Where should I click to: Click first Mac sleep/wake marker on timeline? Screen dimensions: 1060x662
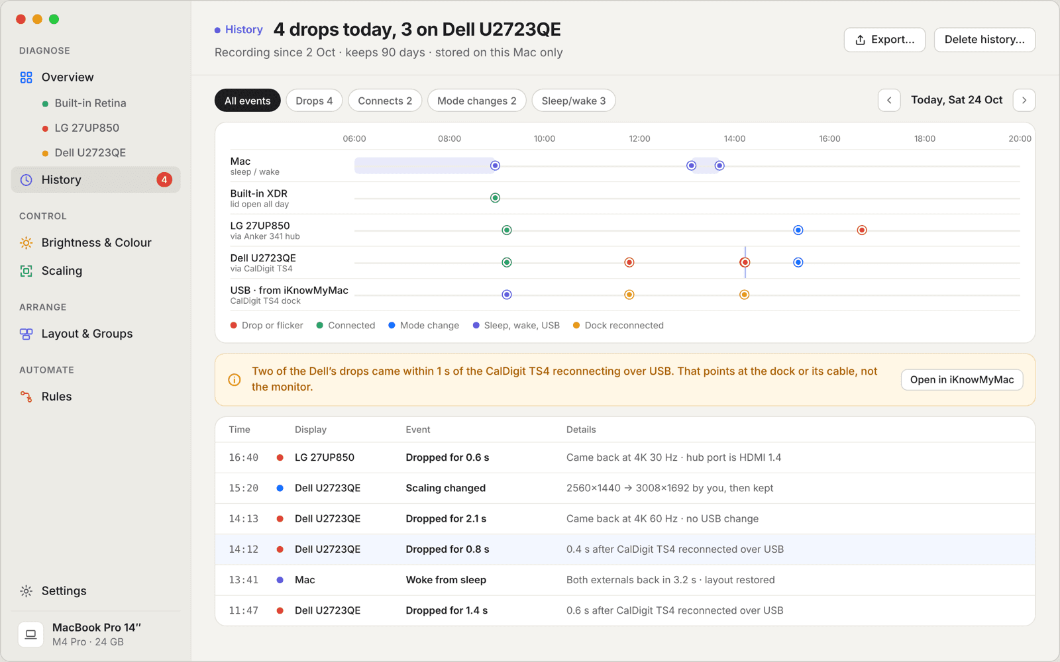[x=495, y=165]
